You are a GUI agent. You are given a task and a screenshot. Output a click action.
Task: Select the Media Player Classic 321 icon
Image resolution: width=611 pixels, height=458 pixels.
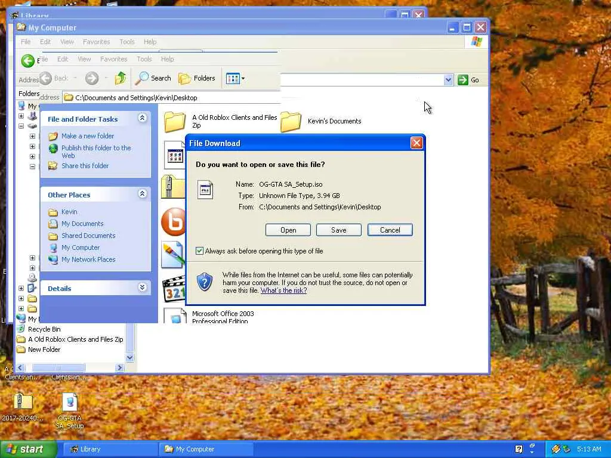(x=174, y=289)
